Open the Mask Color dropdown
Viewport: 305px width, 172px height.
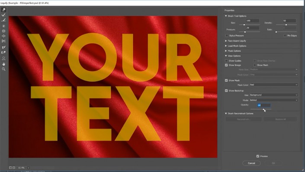(273, 85)
